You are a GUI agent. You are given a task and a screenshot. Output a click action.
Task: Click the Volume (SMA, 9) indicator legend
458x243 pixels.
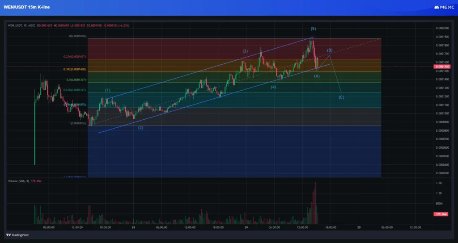click(x=19, y=181)
